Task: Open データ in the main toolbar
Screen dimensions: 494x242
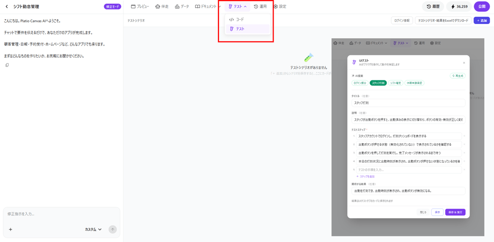Action: point(182,6)
